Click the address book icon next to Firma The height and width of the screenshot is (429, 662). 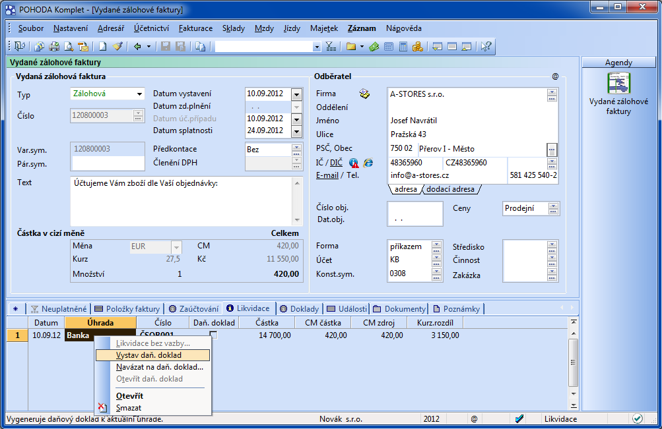coord(364,94)
